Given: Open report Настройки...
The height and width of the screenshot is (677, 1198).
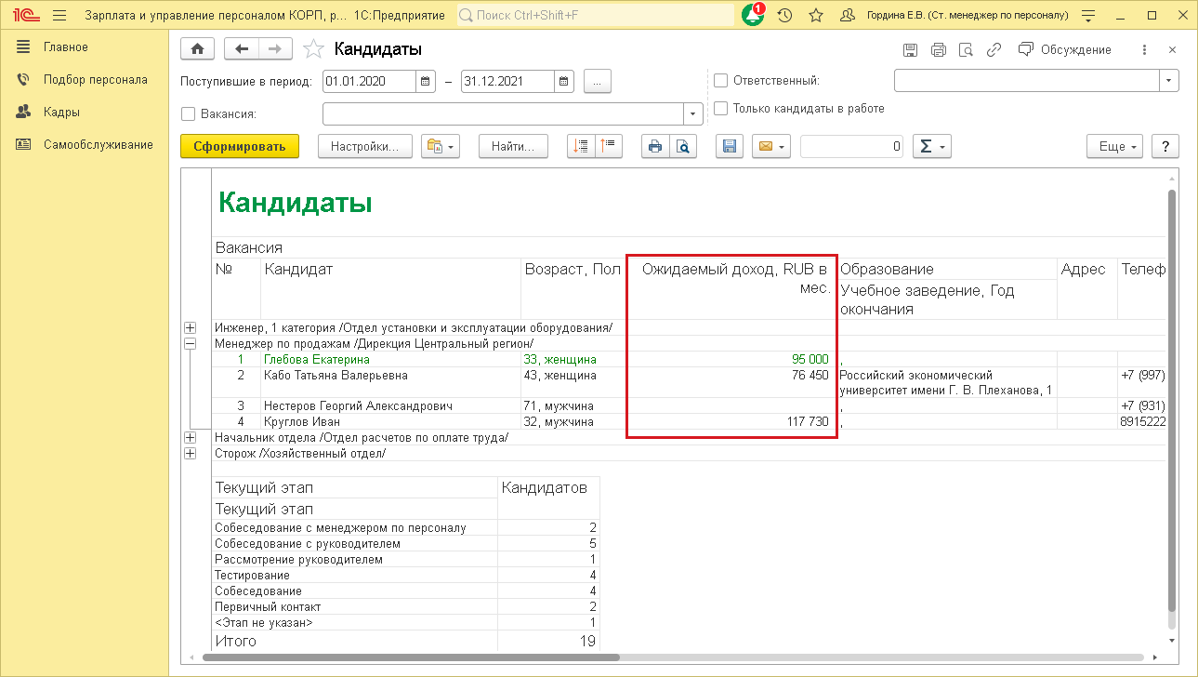Looking at the screenshot, I should 365,146.
